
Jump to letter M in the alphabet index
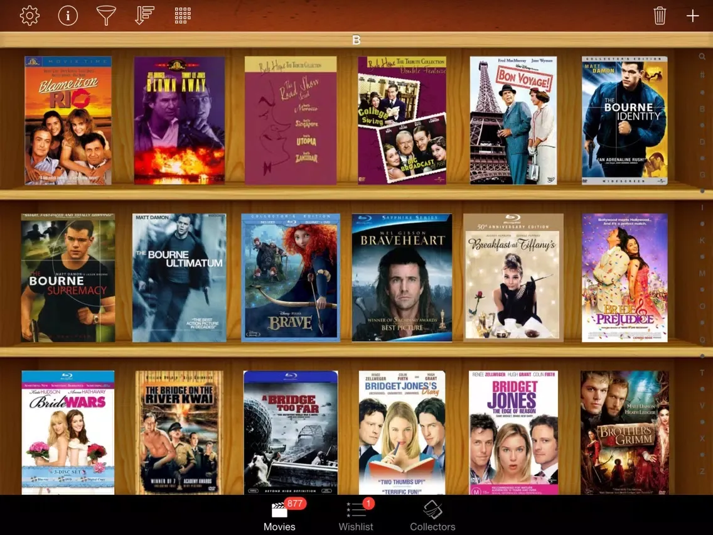coord(702,273)
